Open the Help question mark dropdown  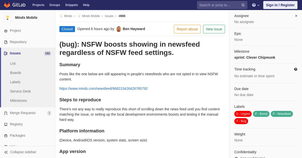click(x=256, y=5)
